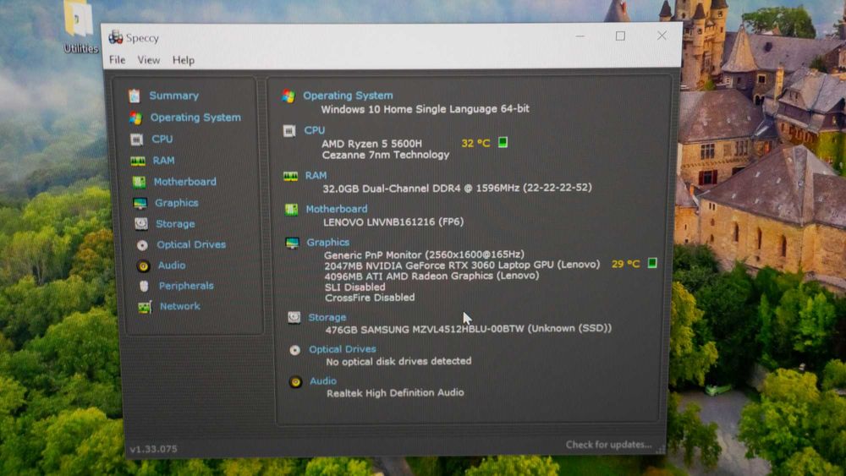This screenshot has height=476, width=846.
Task: Click the Graphics monitor icon in the sidebar
Action: (x=140, y=203)
